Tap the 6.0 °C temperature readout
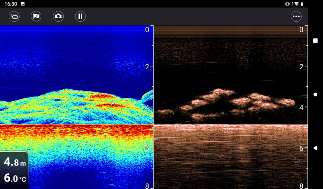This screenshot has width=323, height=189. (x=15, y=178)
